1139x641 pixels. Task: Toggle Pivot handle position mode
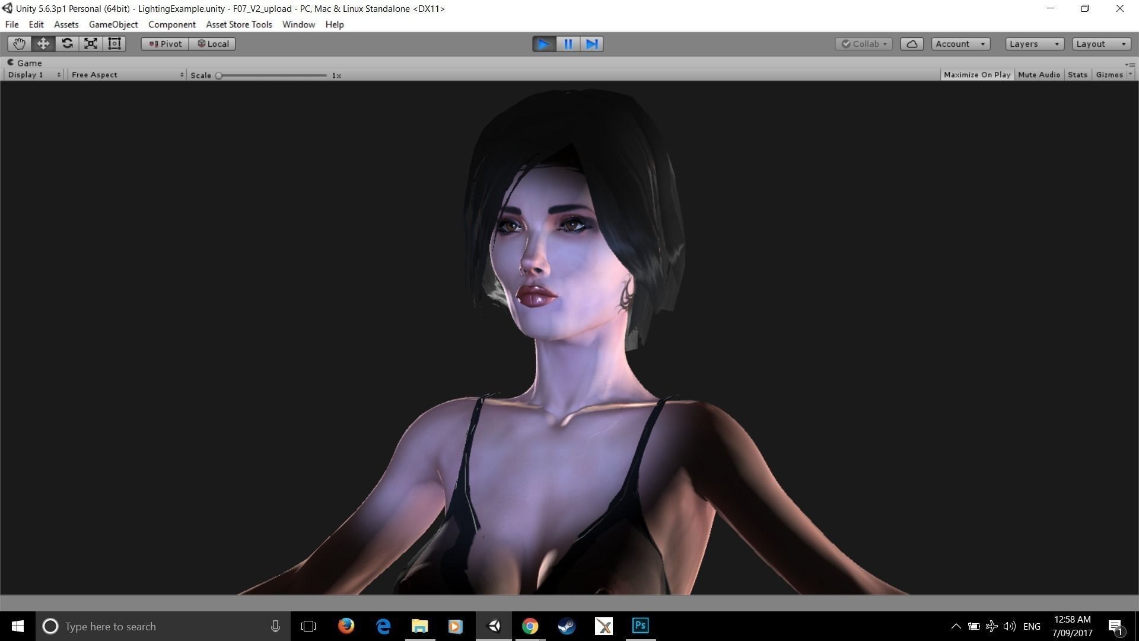pyautogui.click(x=165, y=44)
